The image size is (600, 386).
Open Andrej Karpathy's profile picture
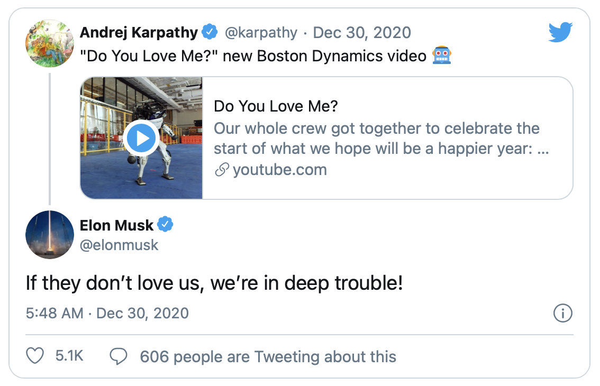coord(49,43)
